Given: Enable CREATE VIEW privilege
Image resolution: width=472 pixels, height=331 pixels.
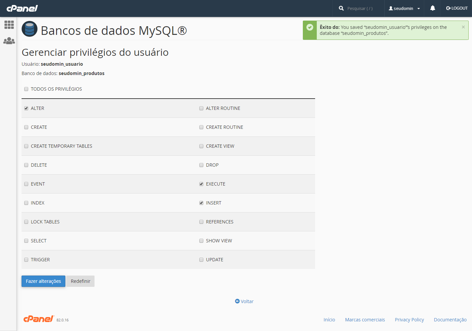Looking at the screenshot, I should [x=201, y=146].
